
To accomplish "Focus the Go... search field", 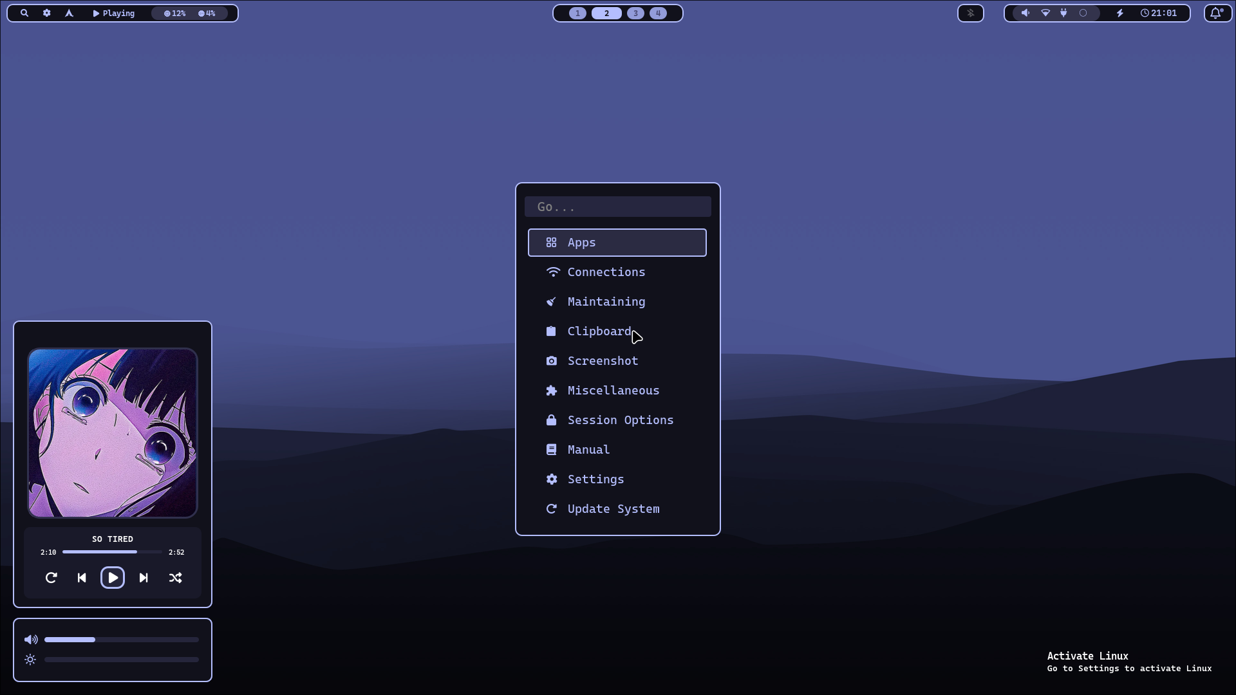I will [618, 207].
